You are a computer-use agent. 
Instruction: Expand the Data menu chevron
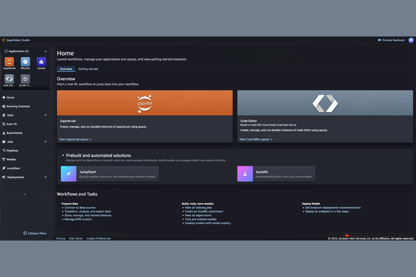click(46, 115)
